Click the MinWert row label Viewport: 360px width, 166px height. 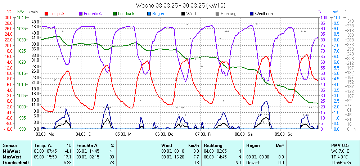tap(12, 151)
